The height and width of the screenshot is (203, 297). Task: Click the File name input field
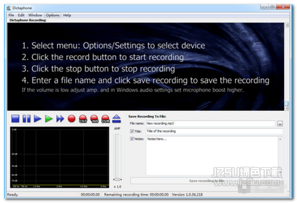click(210, 123)
